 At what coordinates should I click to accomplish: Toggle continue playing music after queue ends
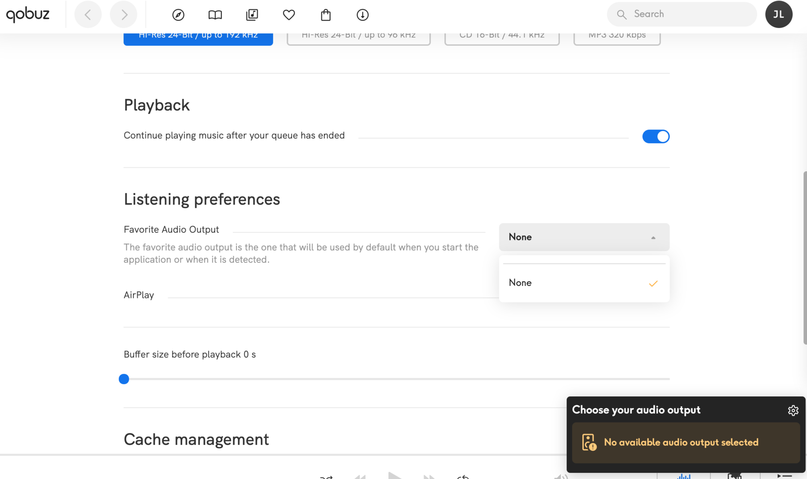(x=656, y=136)
